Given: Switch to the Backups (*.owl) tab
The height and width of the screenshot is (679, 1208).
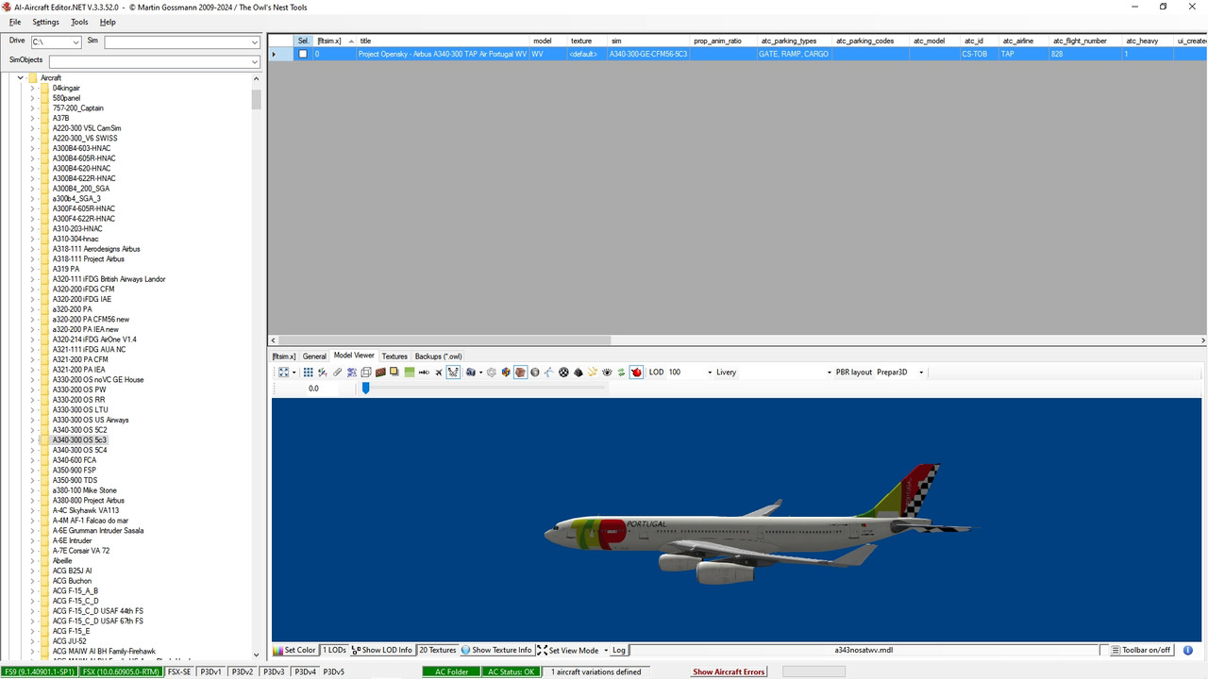Looking at the screenshot, I should (x=438, y=356).
